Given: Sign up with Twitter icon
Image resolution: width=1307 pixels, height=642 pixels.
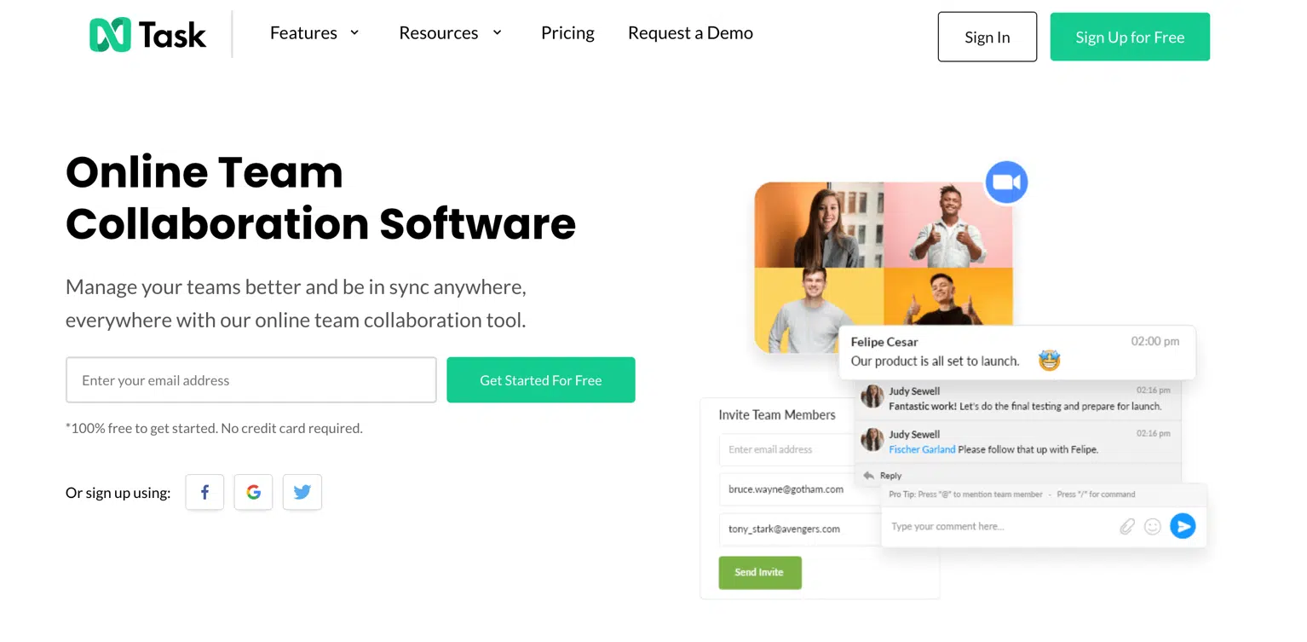Looking at the screenshot, I should 302,492.
